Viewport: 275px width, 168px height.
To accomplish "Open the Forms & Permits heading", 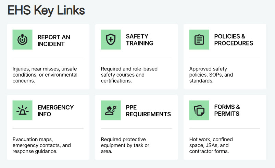I will point(227,111).
